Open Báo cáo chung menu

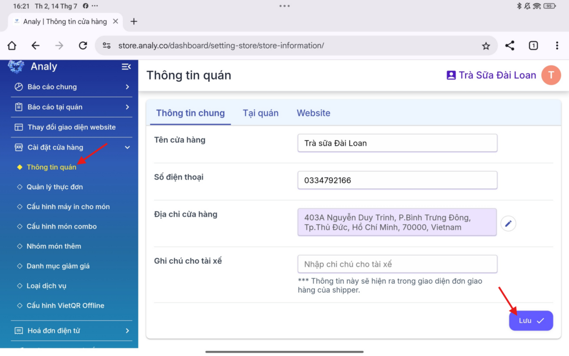[72, 87]
